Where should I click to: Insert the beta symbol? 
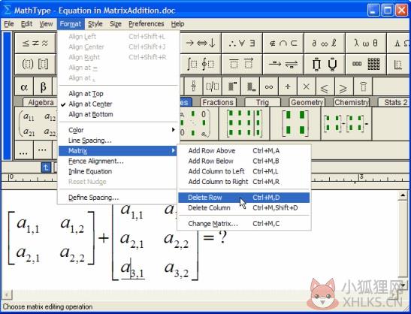pos(43,86)
